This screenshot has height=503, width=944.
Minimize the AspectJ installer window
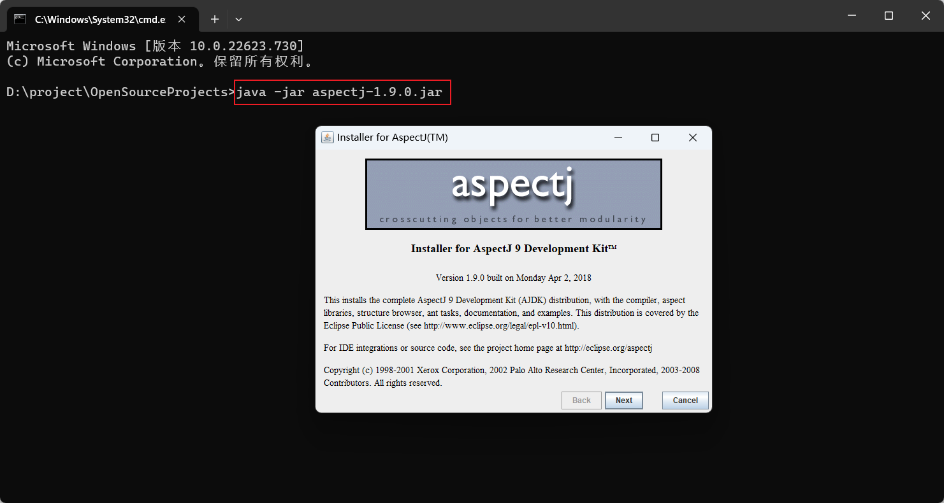click(x=618, y=137)
